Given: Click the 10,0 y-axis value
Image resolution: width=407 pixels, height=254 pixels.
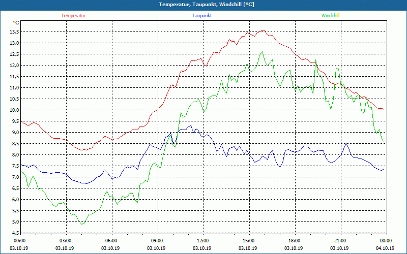Looking at the screenshot, I should pos(15,110).
